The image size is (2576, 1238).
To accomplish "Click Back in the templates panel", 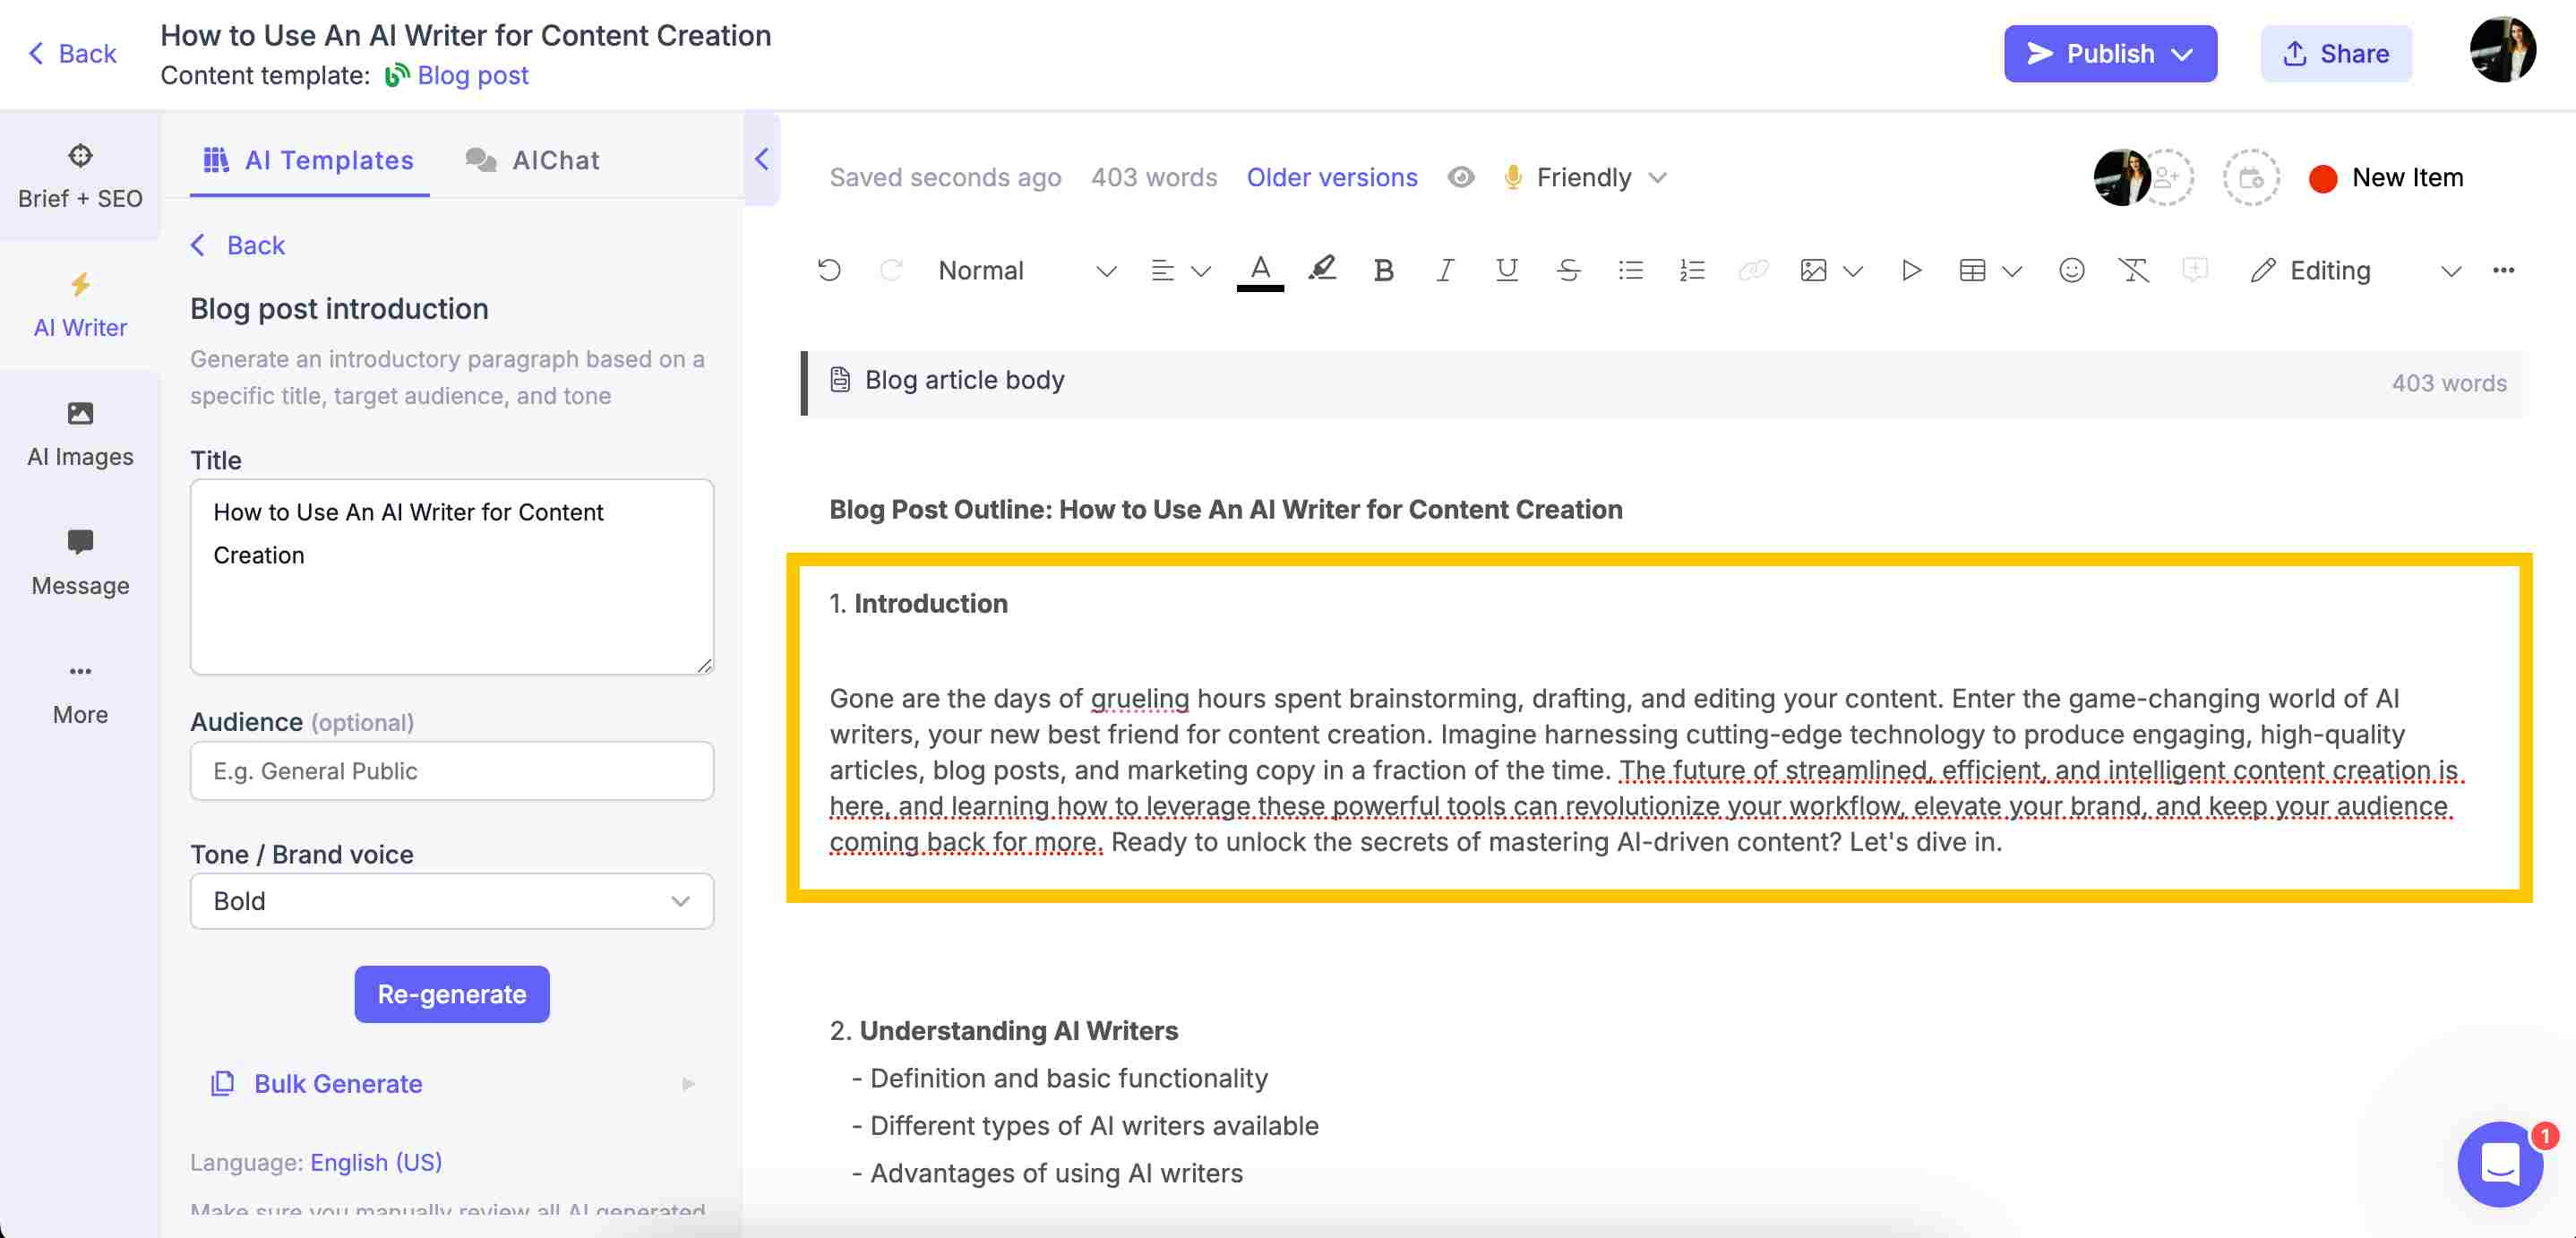I will point(238,245).
